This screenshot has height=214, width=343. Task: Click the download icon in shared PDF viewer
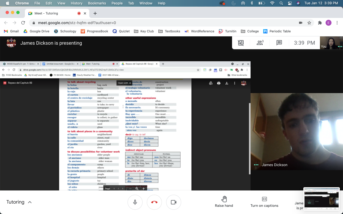(227, 83)
